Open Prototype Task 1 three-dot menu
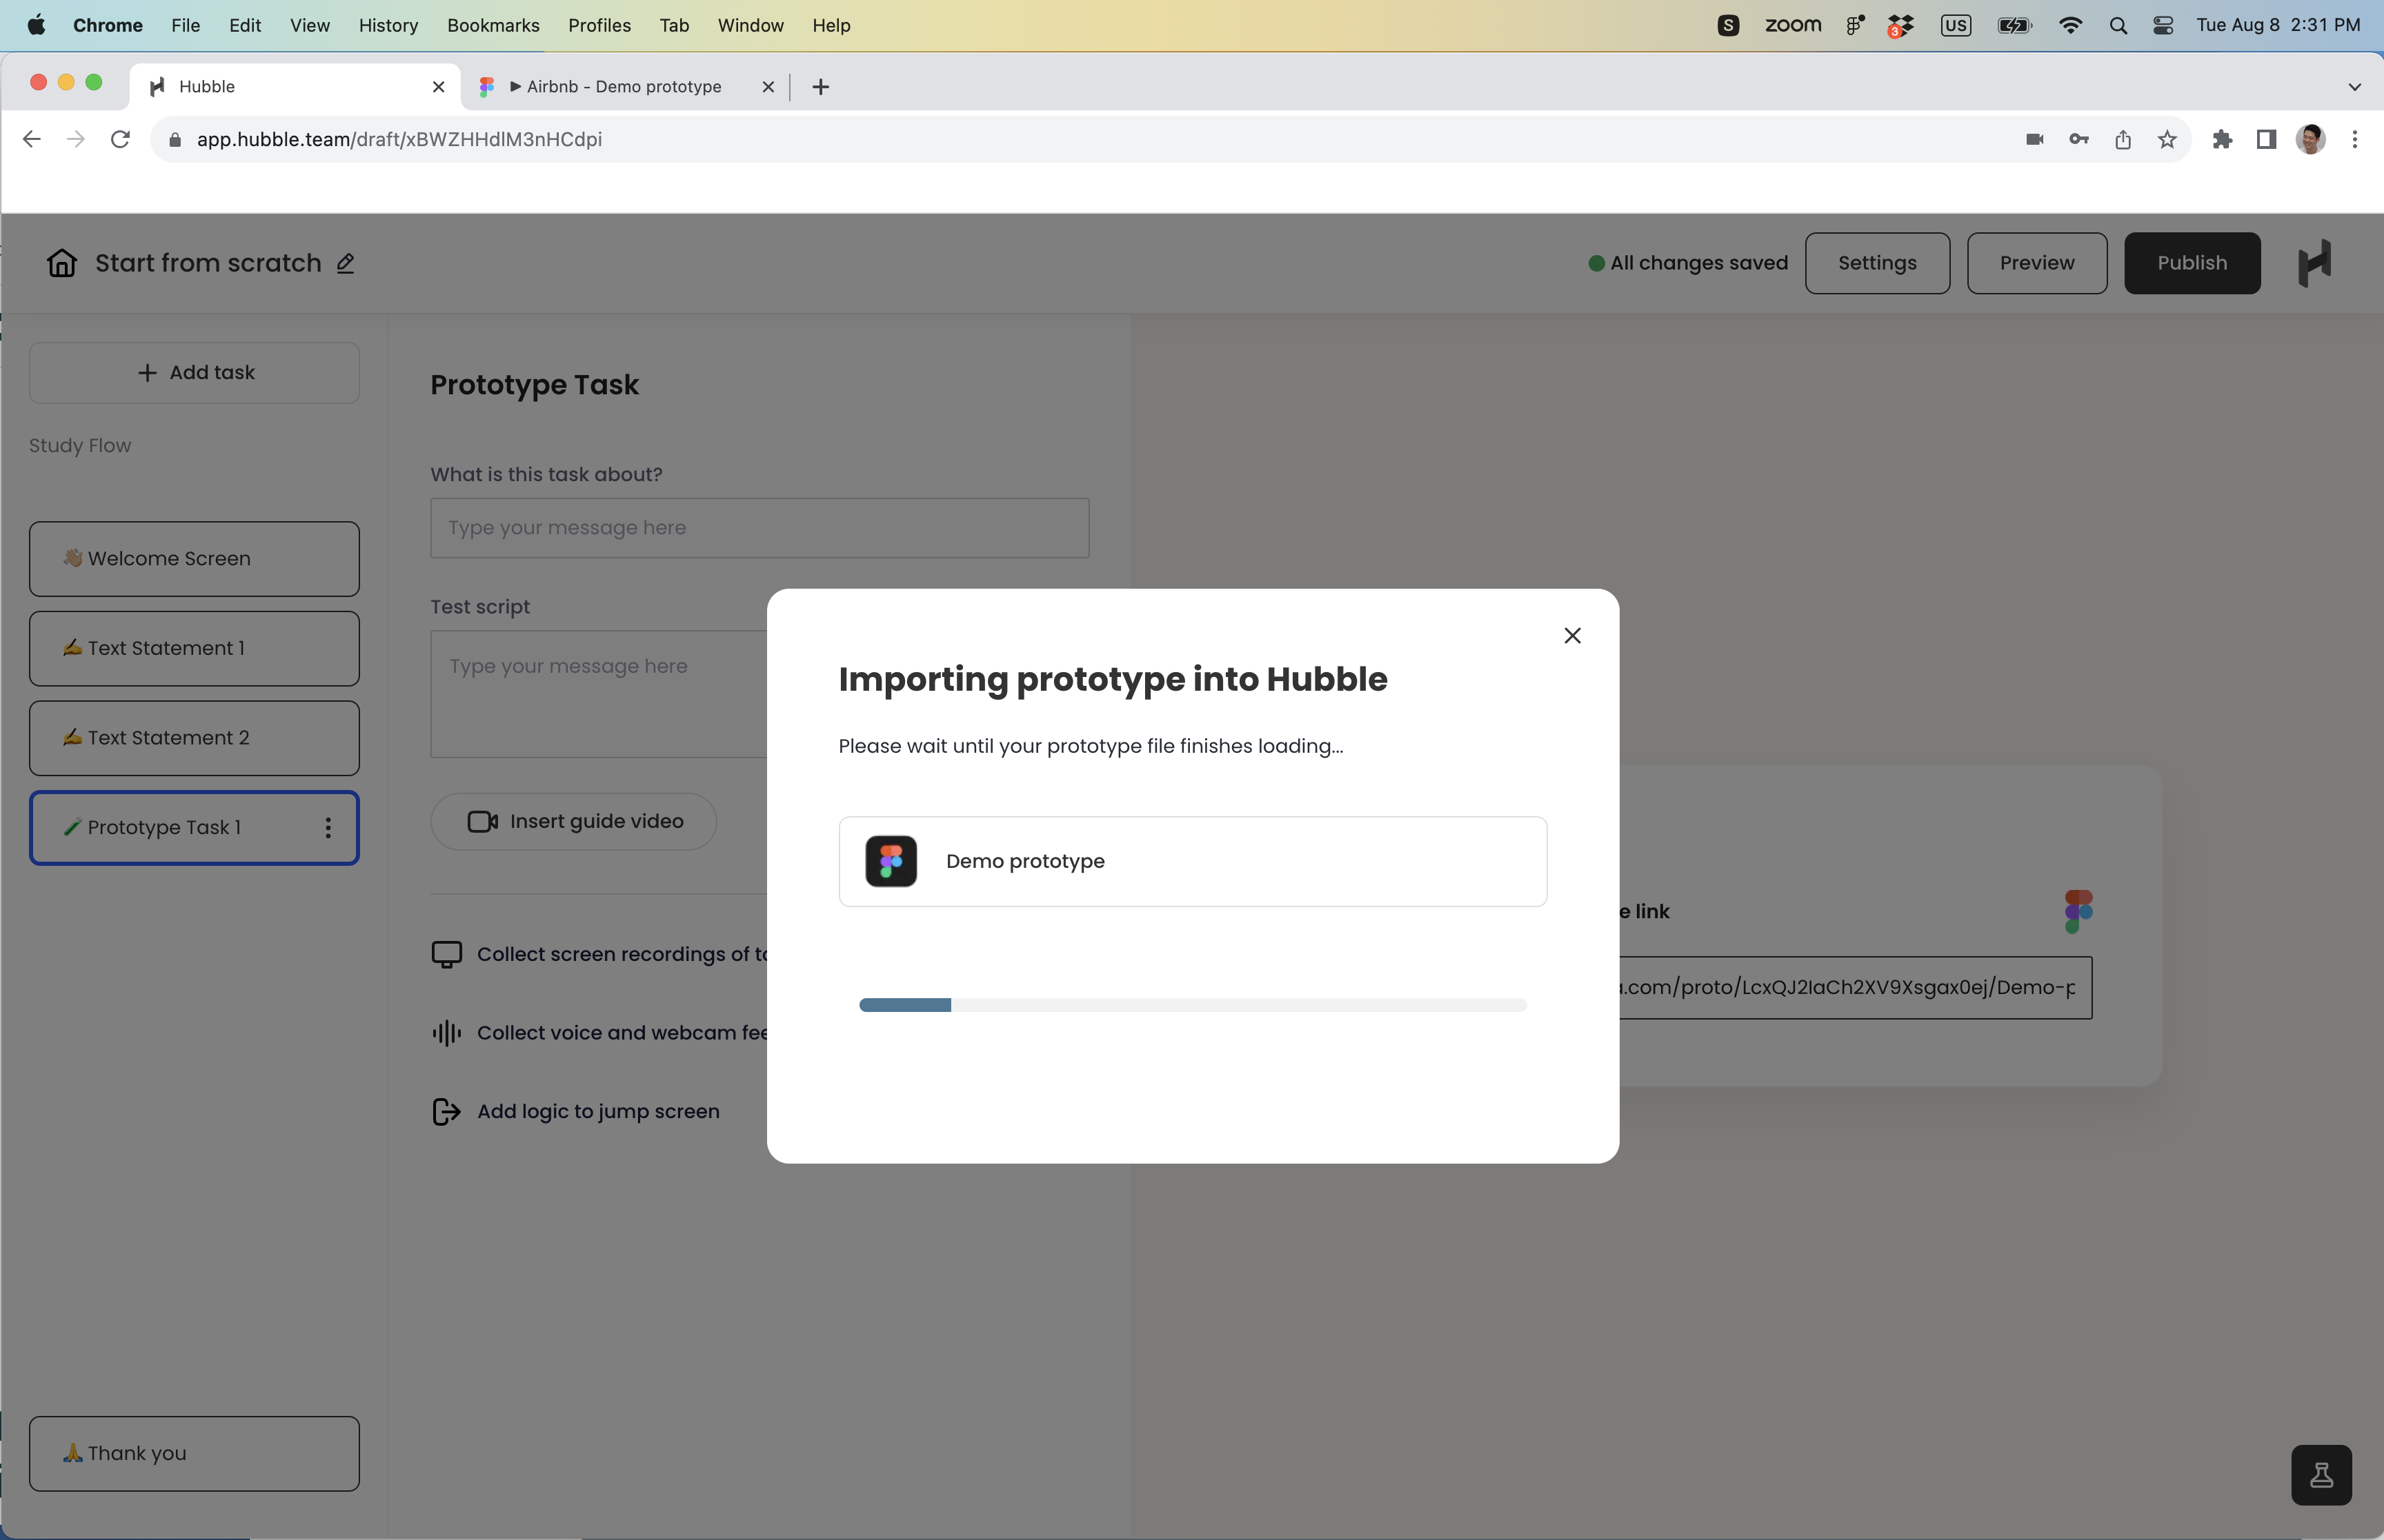Image resolution: width=2384 pixels, height=1540 pixels. tap(328, 827)
